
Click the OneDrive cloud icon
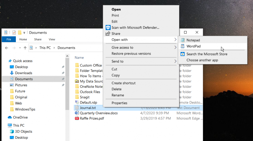10,117
